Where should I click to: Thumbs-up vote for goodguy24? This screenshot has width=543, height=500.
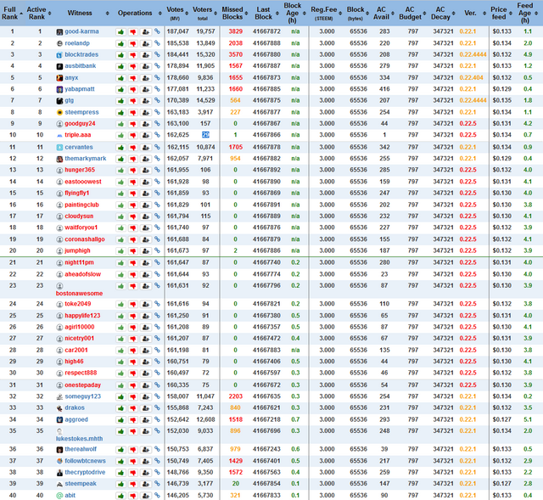pyautogui.click(x=120, y=124)
